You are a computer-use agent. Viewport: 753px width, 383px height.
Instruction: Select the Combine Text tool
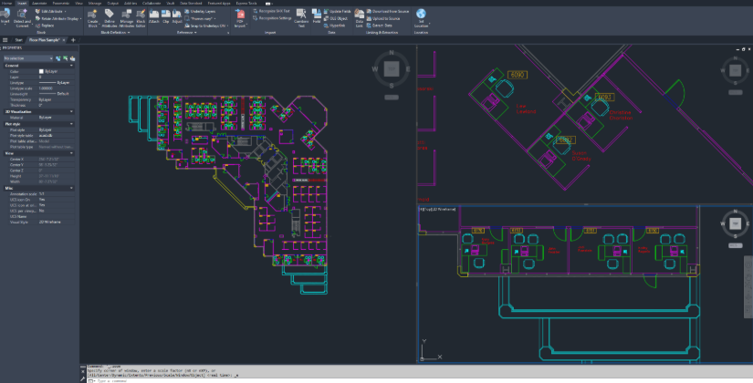pyautogui.click(x=301, y=17)
